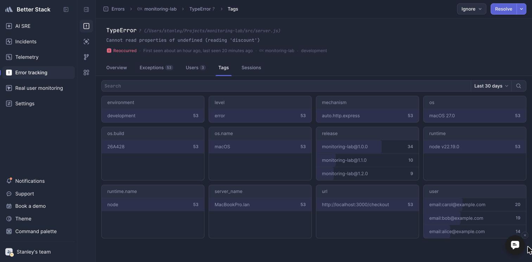Resolve this TypeError
Image resolution: width=532 pixels, height=262 pixels.
click(x=503, y=9)
